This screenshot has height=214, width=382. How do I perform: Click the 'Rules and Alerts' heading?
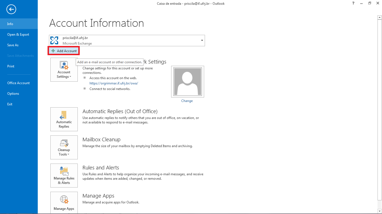tap(101, 168)
